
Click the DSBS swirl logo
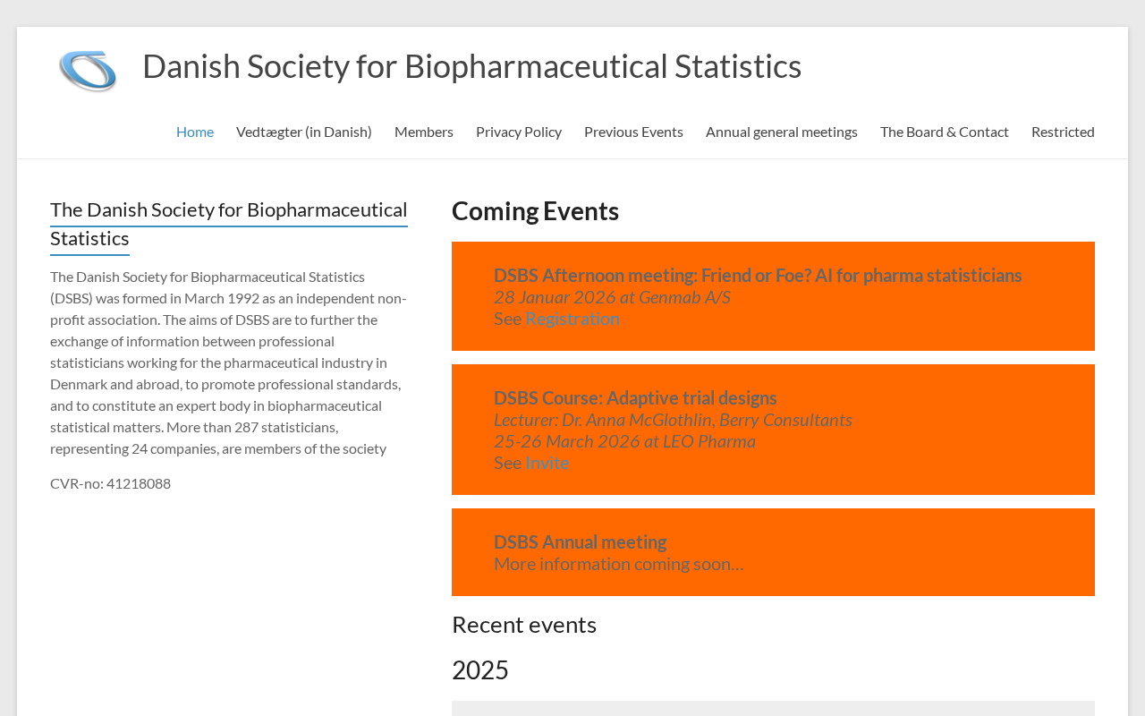click(x=88, y=70)
